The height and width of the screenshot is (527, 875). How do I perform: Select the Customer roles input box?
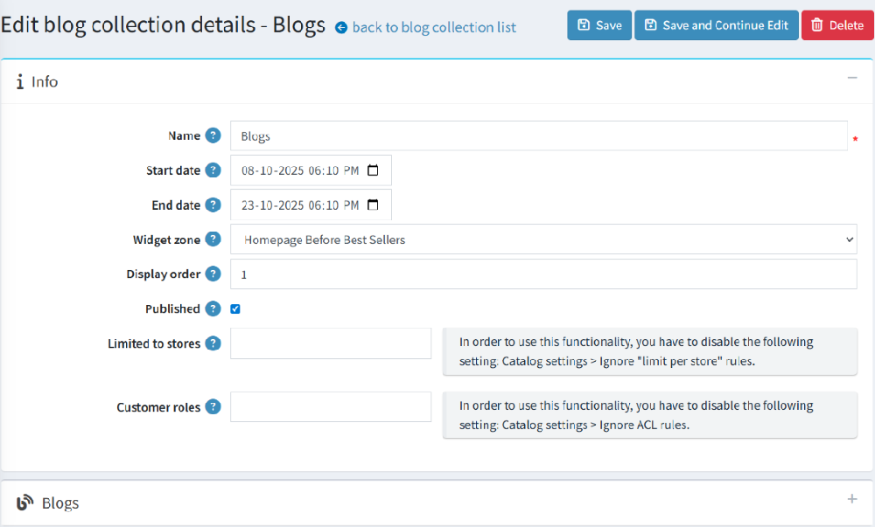point(331,407)
